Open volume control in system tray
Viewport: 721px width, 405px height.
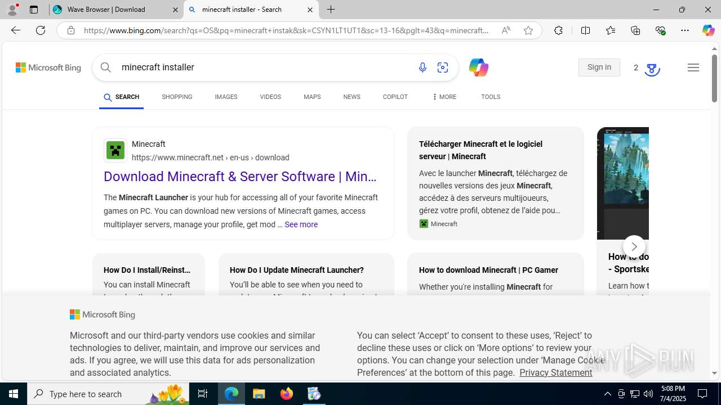click(x=648, y=394)
